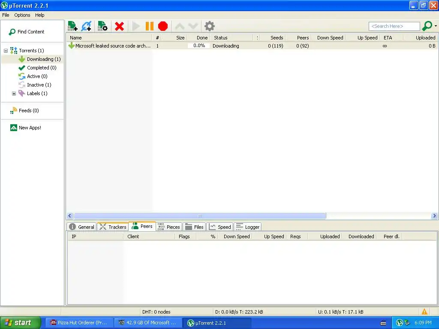Move torrent up in queue

[x=180, y=26]
